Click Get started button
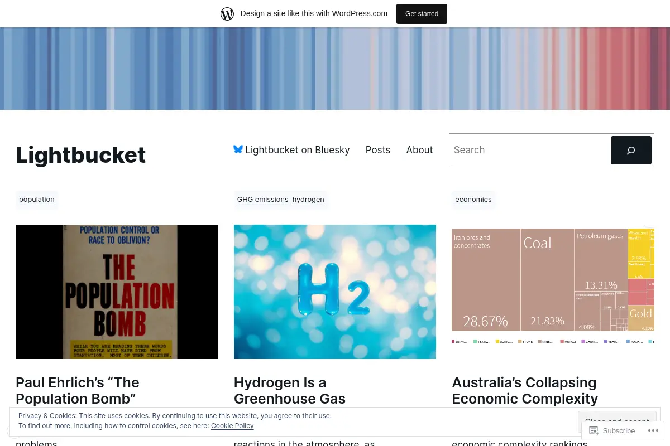The width and height of the screenshot is (670, 446). pos(422,14)
